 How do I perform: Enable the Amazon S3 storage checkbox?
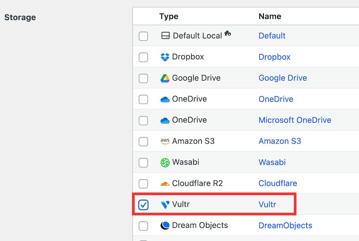pyautogui.click(x=143, y=141)
